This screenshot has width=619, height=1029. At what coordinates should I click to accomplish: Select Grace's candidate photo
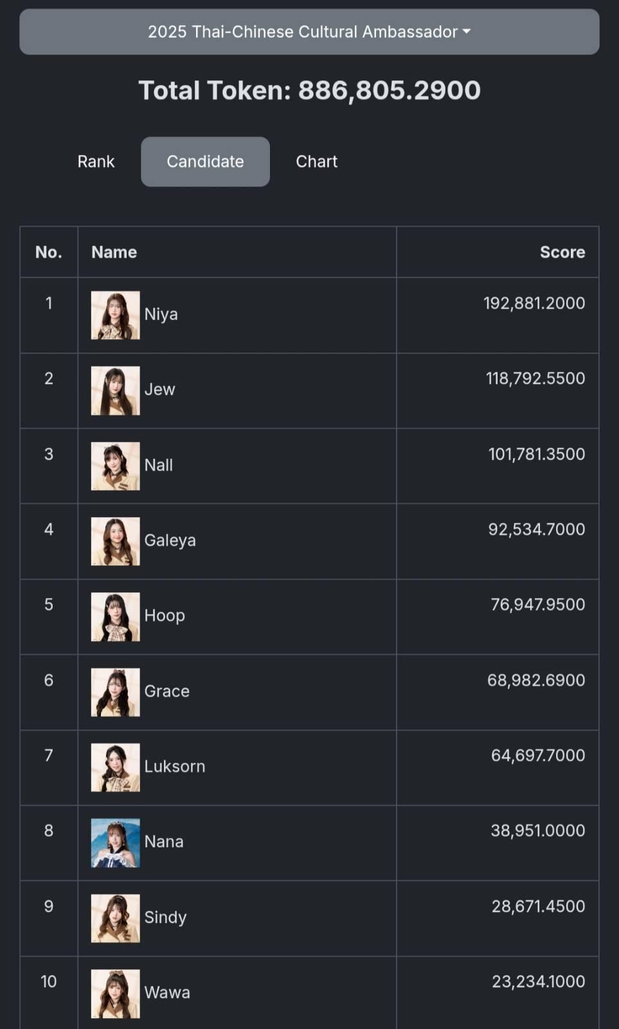pyautogui.click(x=115, y=692)
